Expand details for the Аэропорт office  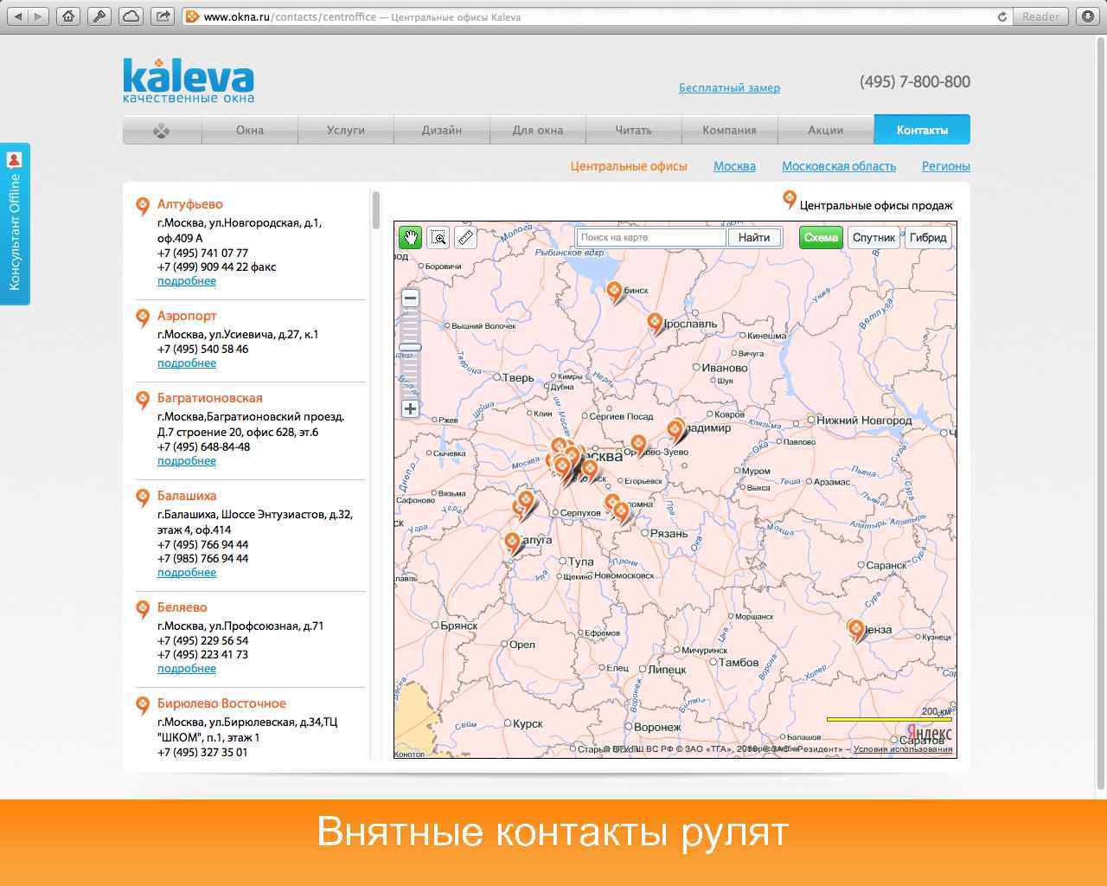[186, 363]
